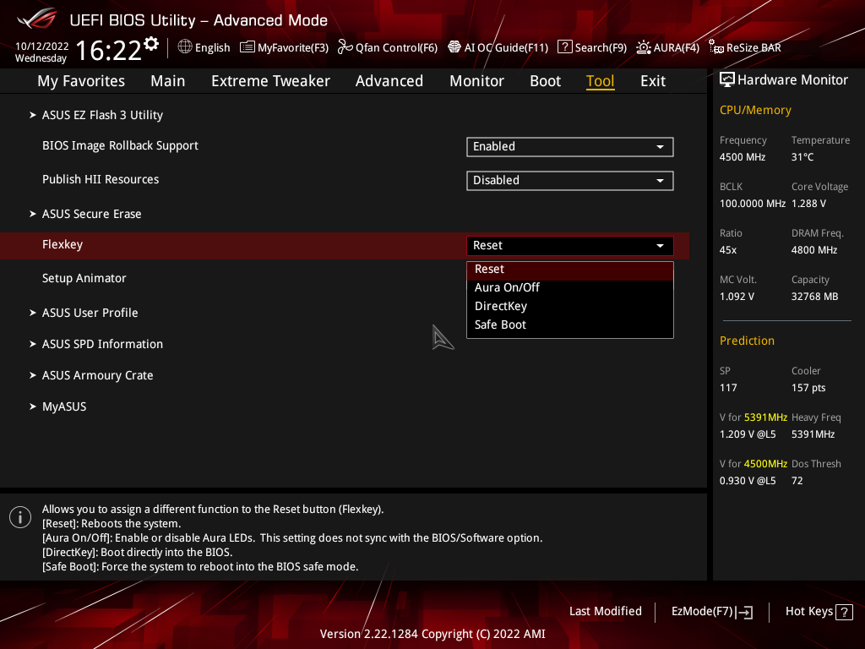This screenshot has width=865, height=649.
Task: Open Publish HII Resources dropdown
Action: pyautogui.click(x=570, y=181)
